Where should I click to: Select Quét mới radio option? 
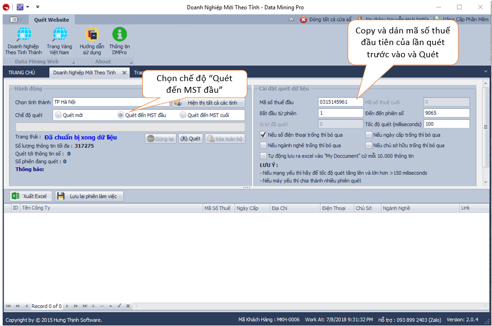58,115
